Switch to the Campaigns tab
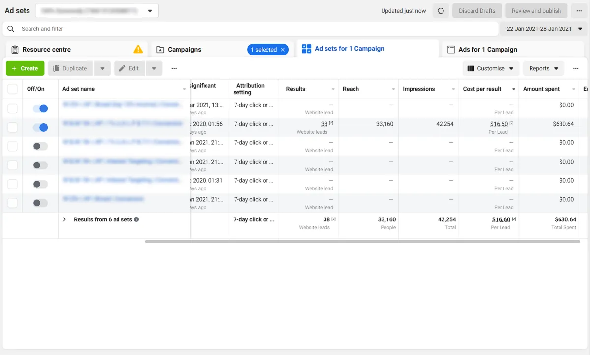The height and width of the screenshot is (355, 590). (184, 50)
